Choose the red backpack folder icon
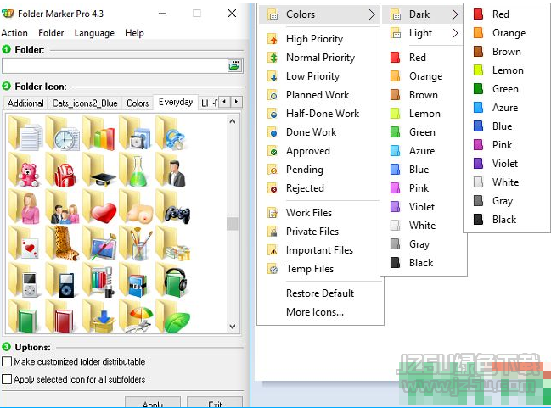 coord(63,170)
